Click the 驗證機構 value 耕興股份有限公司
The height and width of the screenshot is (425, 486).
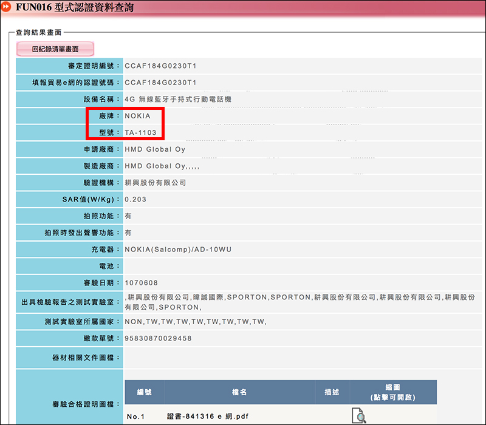[156, 183]
